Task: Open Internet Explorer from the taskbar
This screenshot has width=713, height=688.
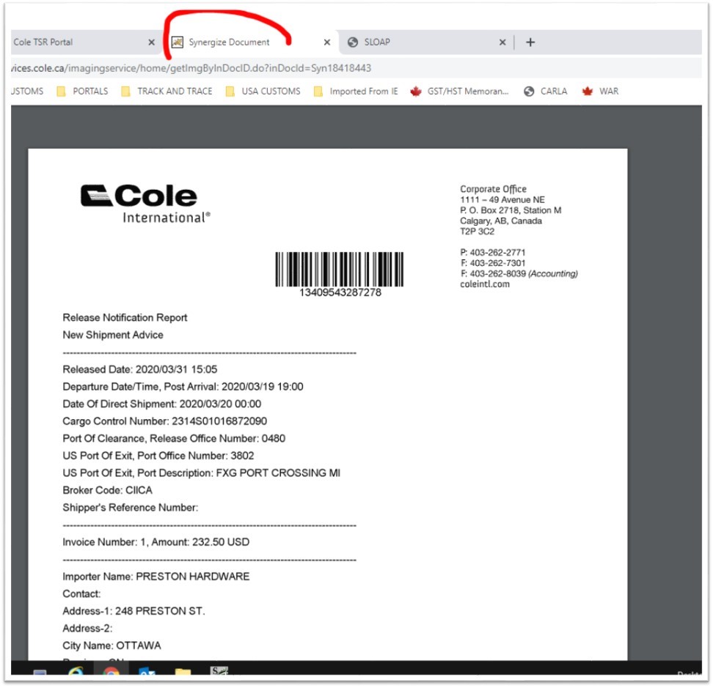Action: pos(76,671)
